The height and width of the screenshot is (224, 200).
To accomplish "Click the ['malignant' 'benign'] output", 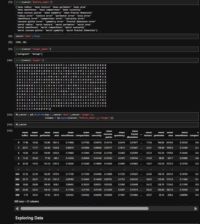I will point(29,54).
